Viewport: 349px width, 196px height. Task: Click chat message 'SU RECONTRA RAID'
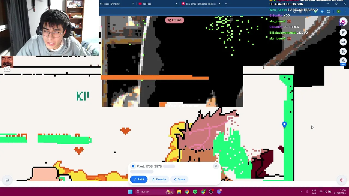[x=303, y=10]
